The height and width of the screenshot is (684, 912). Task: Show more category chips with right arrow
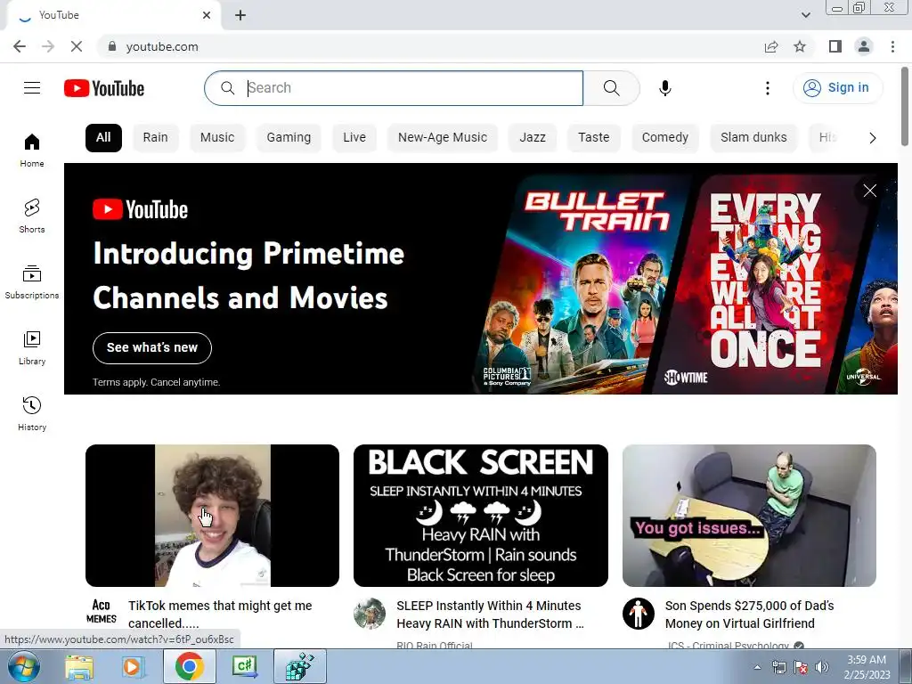872,138
